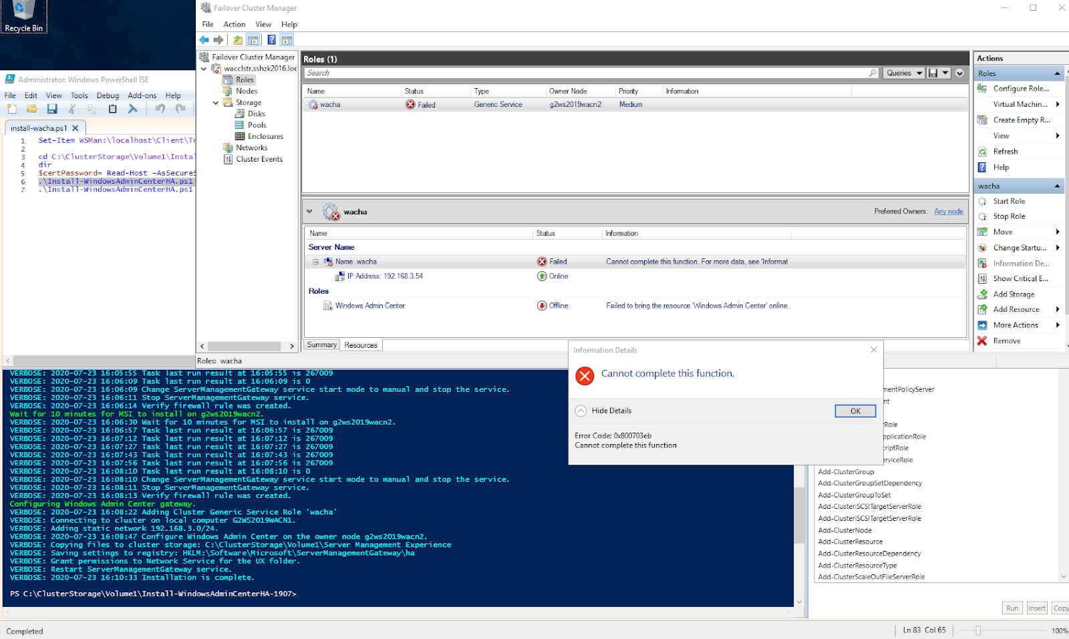Click the Start Role action for wacha
1069x639 pixels.
pos(1008,201)
